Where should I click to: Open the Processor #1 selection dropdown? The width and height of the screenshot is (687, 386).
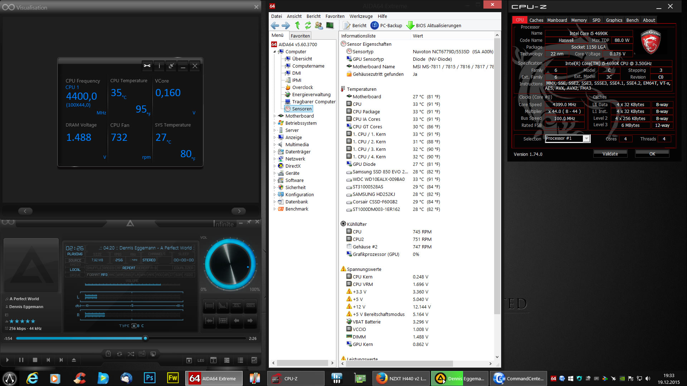pyautogui.click(x=586, y=139)
